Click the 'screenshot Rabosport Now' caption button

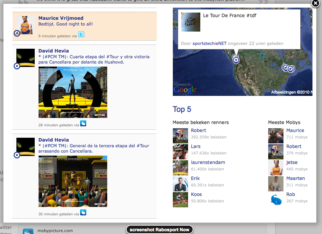coord(159,230)
